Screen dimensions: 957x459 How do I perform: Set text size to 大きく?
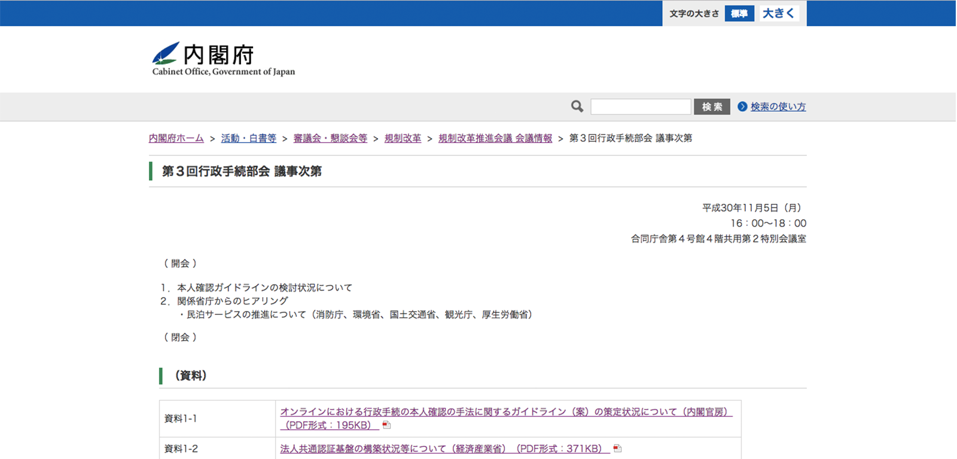(779, 13)
